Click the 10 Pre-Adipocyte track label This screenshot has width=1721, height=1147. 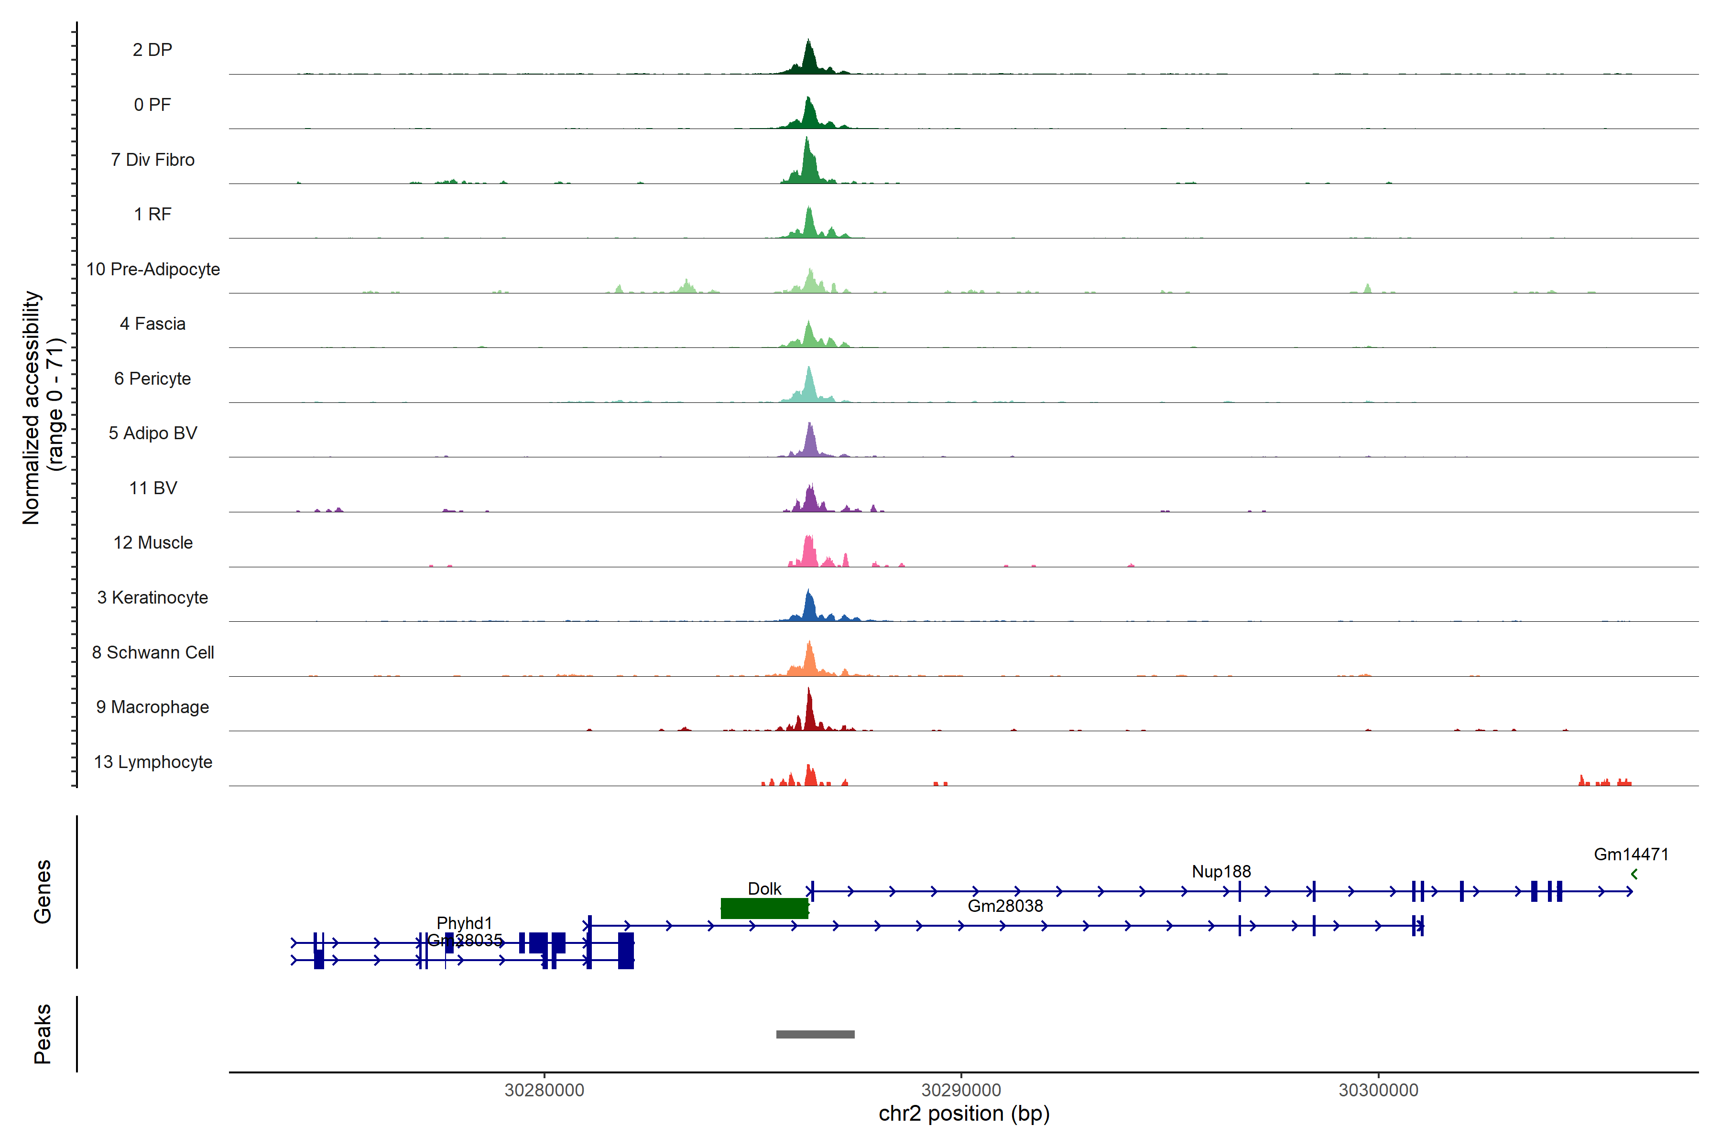153,269
